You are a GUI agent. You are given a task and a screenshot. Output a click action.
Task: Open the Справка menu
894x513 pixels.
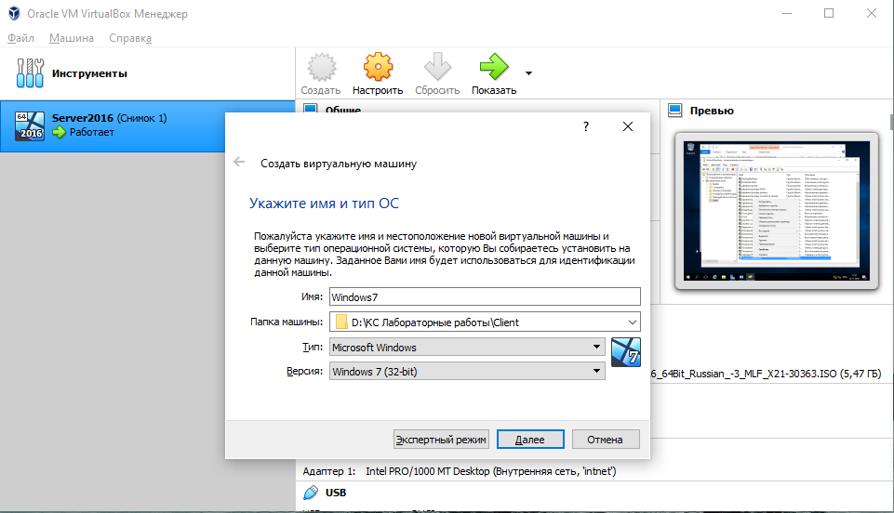[130, 38]
